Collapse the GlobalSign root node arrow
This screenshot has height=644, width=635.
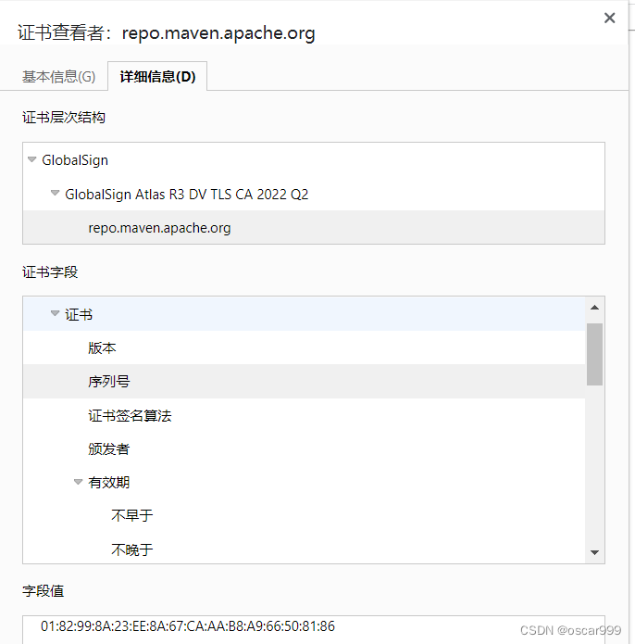(32, 159)
